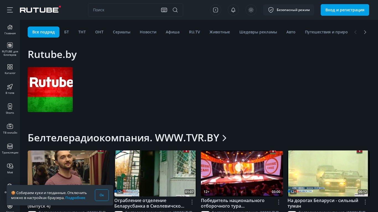Select the Все подряд tab
The height and width of the screenshot is (212, 378).
[43, 32]
